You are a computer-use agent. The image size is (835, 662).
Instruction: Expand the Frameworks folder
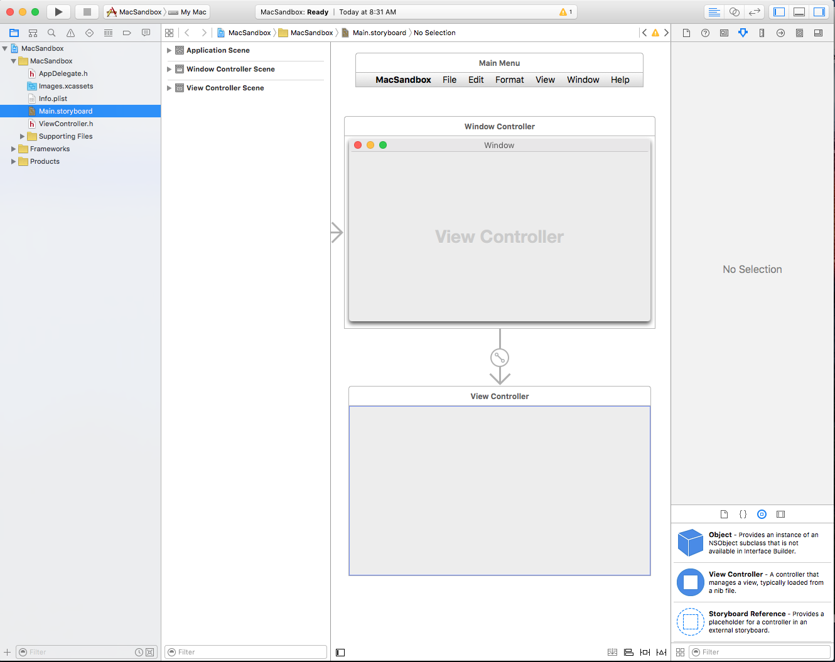(13, 149)
